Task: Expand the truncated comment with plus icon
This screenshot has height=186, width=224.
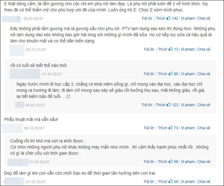Action: [69, 97]
